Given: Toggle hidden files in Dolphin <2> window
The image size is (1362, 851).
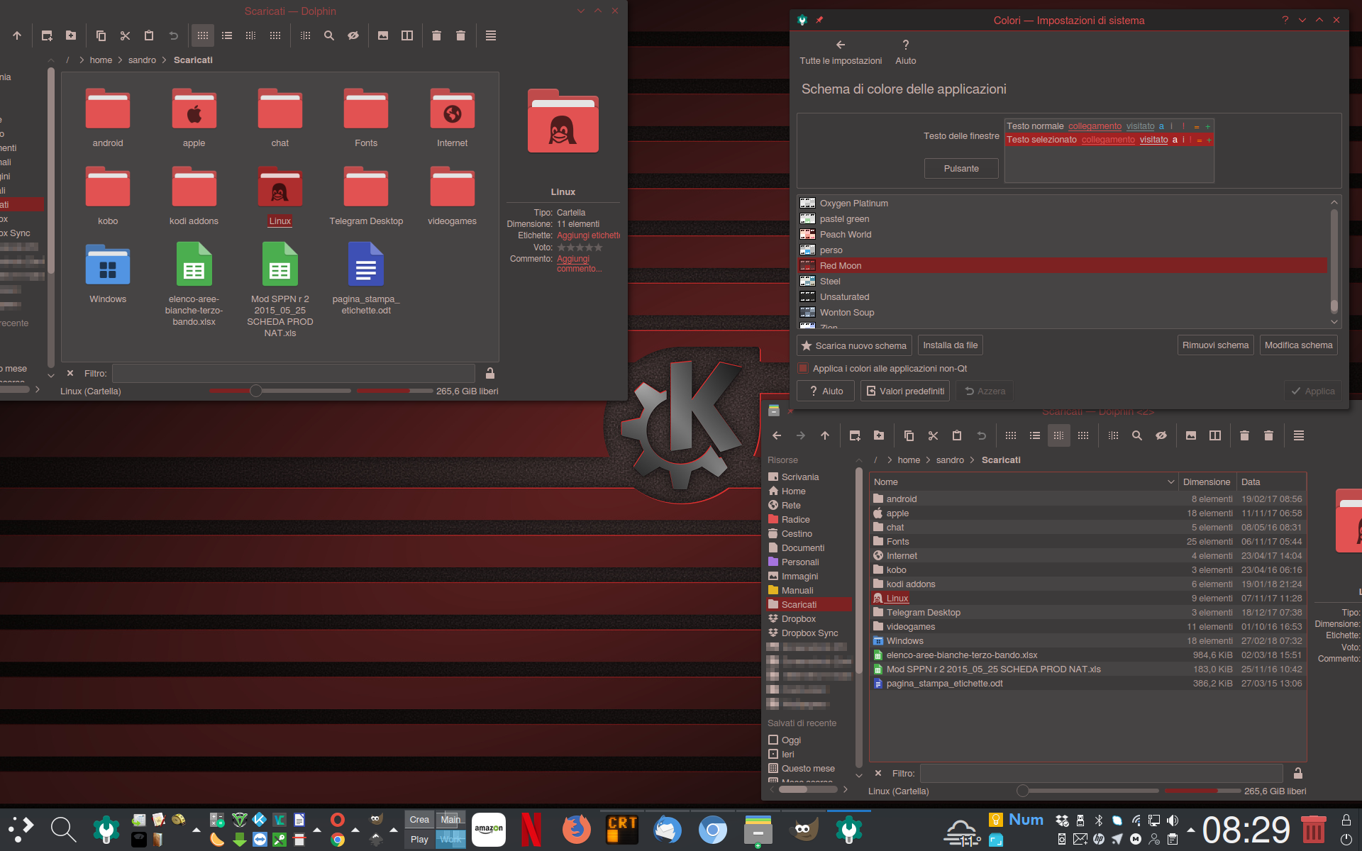Looking at the screenshot, I should (x=1161, y=435).
